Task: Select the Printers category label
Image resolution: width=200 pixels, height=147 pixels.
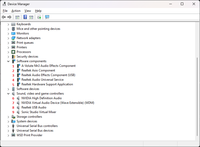Action: [x=22, y=47]
